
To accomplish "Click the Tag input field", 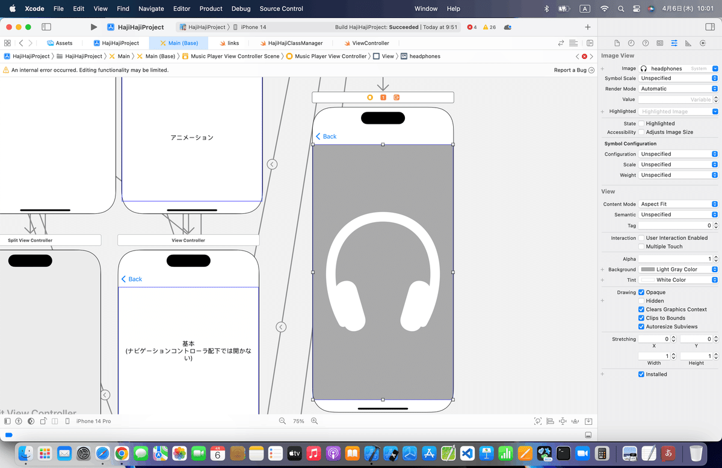I will [x=675, y=226].
